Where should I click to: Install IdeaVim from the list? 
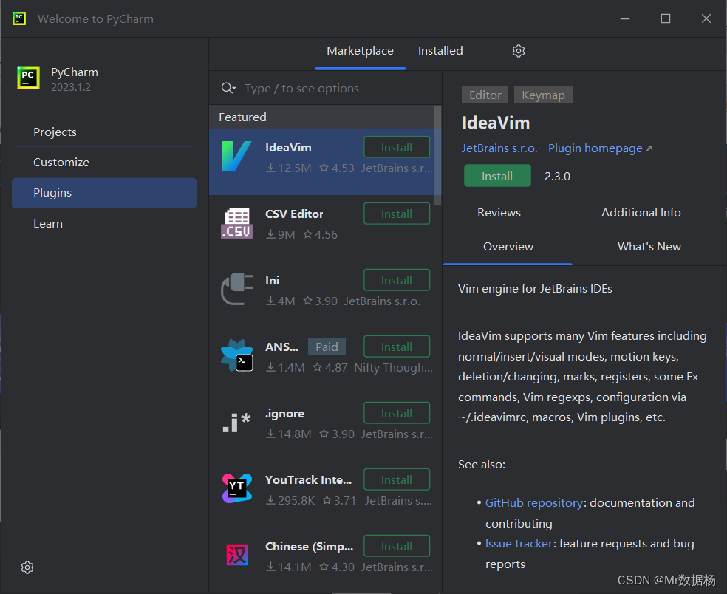pos(397,148)
